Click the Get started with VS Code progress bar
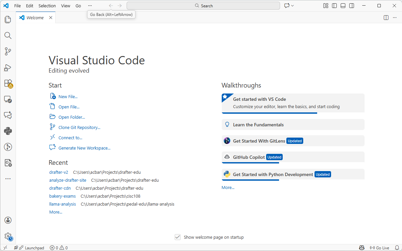The height and width of the screenshot is (251, 402). [x=269, y=113]
